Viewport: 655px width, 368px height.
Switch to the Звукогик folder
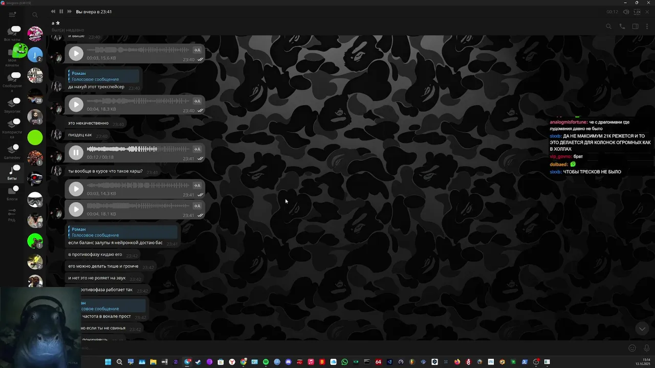12,105
